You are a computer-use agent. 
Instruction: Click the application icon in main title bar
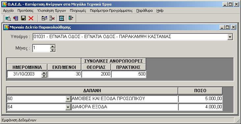[4, 4]
